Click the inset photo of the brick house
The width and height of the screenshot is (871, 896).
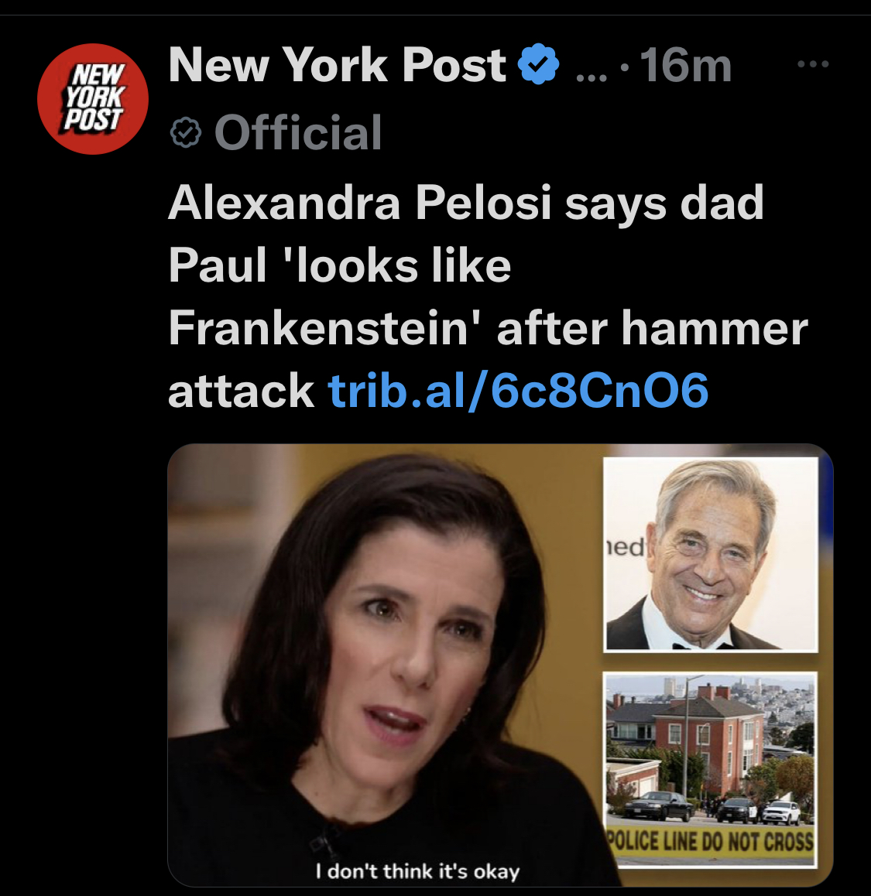coord(711,769)
